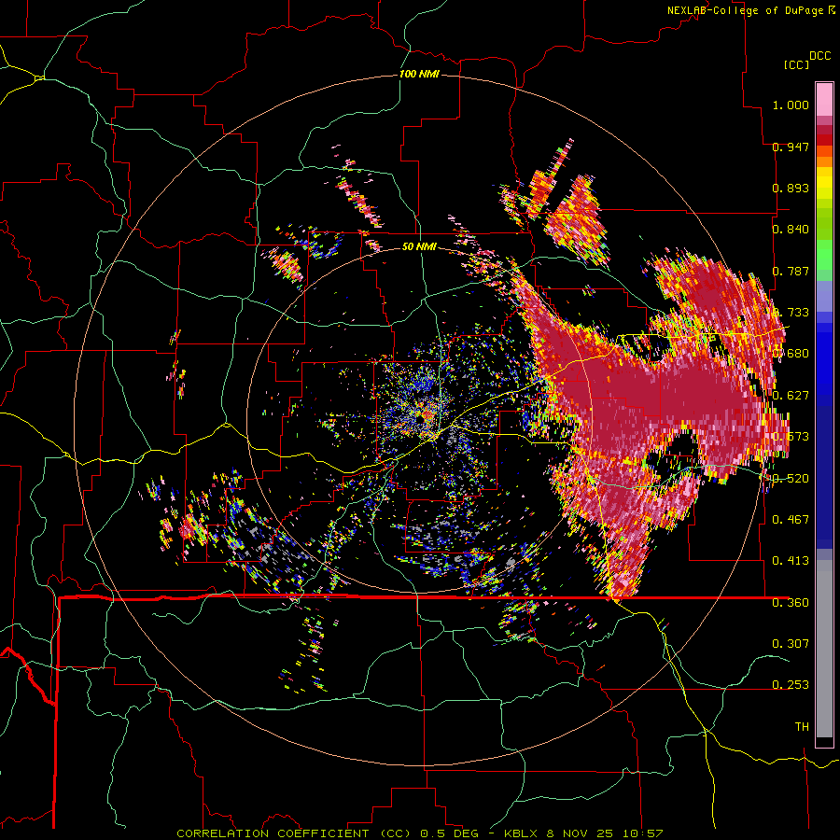Image resolution: width=840 pixels, height=840 pixels.
Task: Click the 0.627 legend value
Action: click(791, 396)
